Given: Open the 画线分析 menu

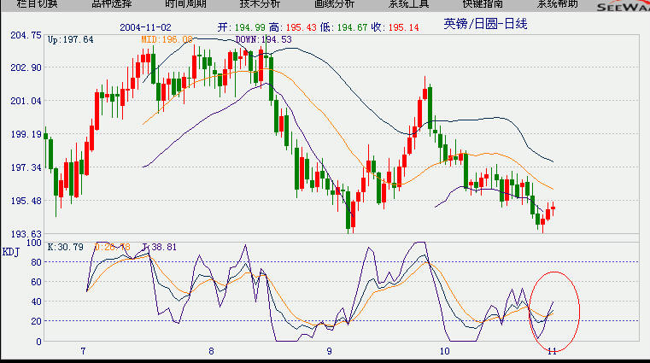Looking at the screenshot, I should 334,4.
